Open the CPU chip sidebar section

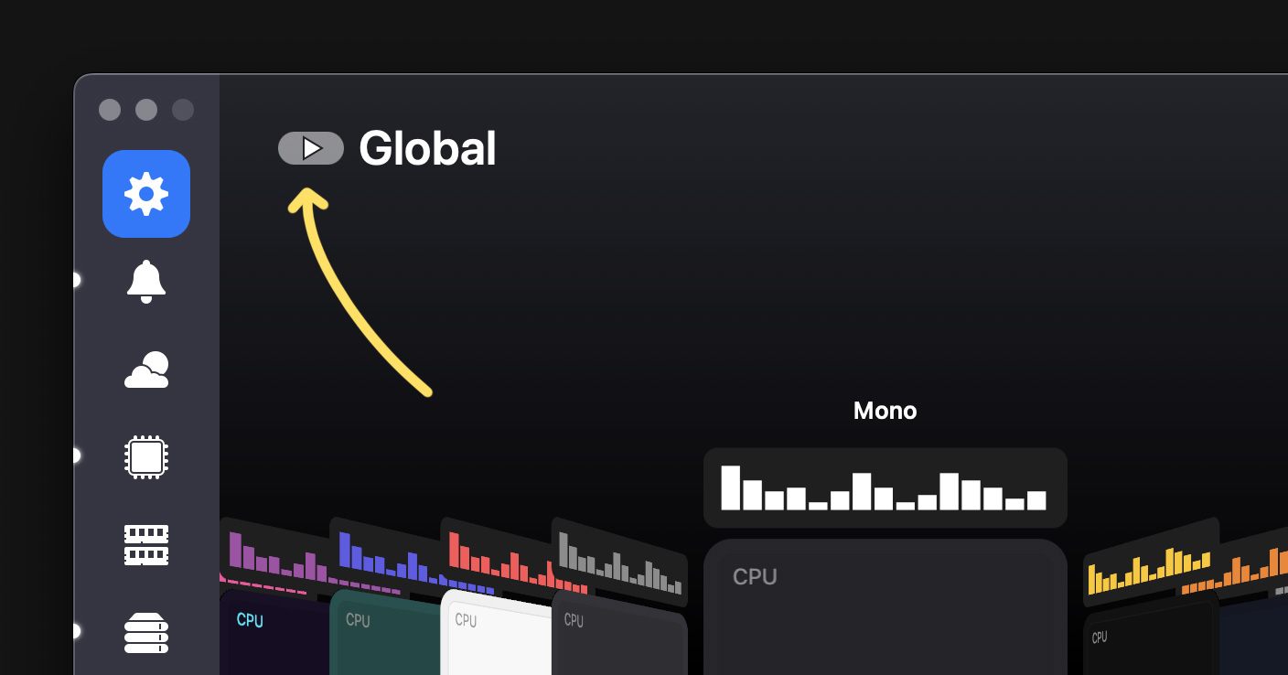[x=146, y=456]
